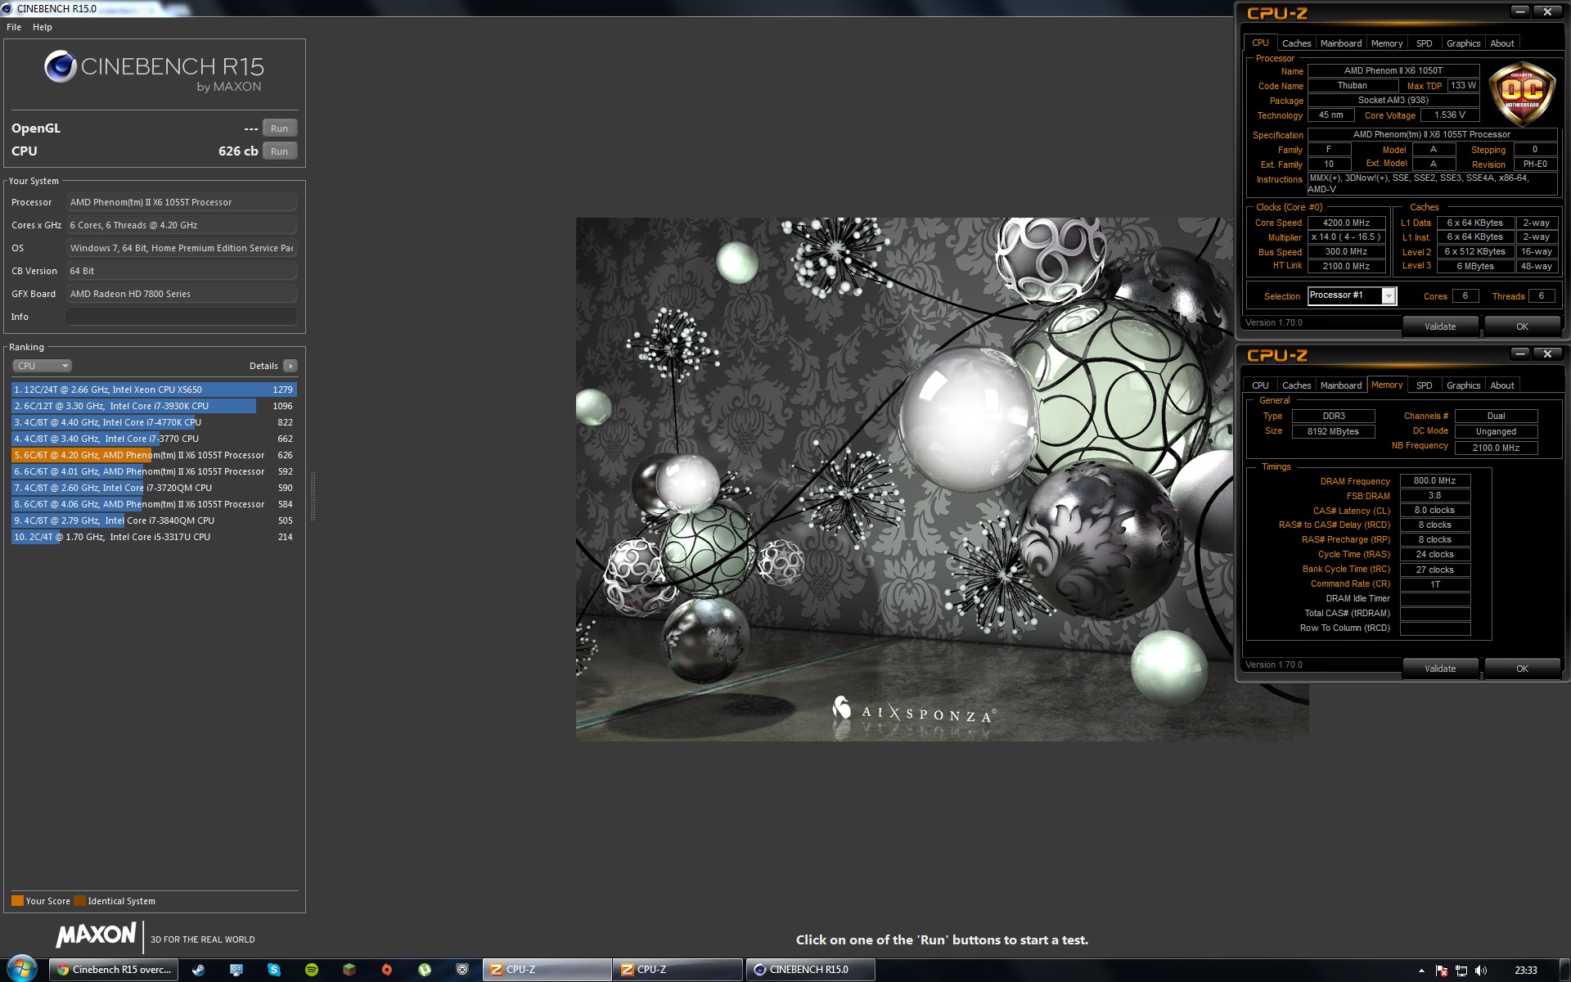
Task: Open the volume speaker tray icon
Action: coord(1481,971)
